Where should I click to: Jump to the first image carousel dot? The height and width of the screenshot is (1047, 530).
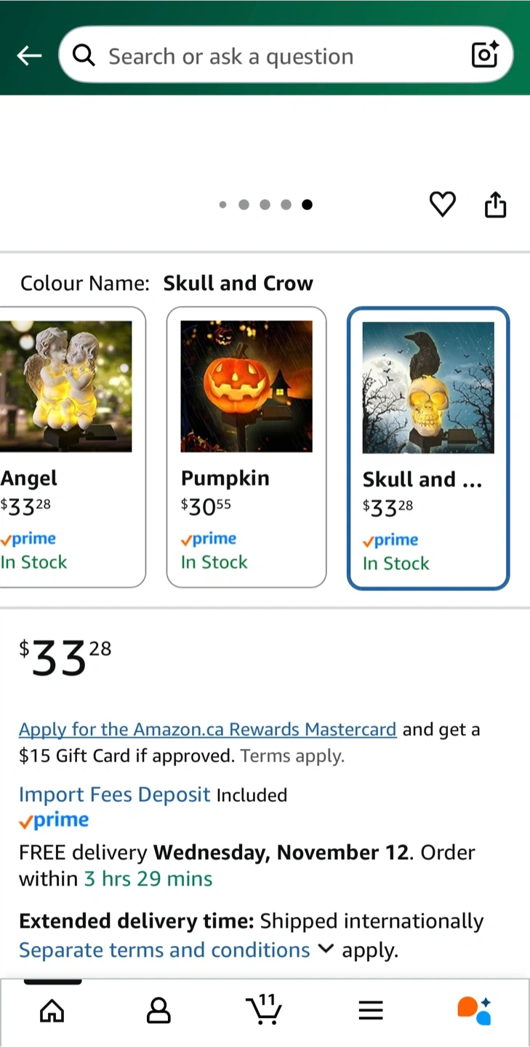tap(222, 205)
